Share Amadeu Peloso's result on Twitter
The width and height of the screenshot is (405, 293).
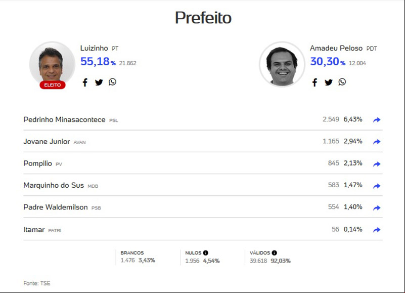point(328,82)
